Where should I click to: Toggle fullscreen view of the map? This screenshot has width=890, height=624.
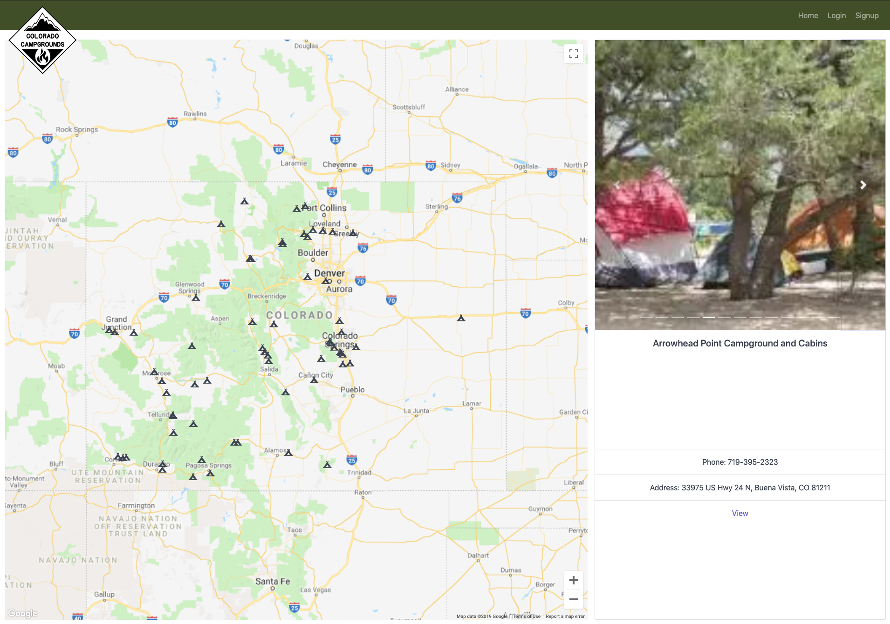tap(574, 54)
